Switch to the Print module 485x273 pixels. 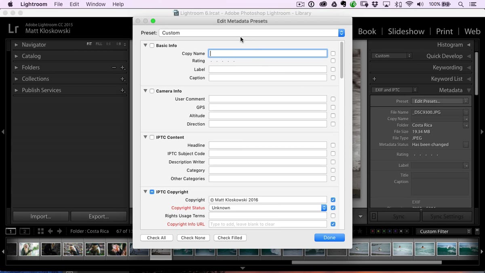point(444,31)
